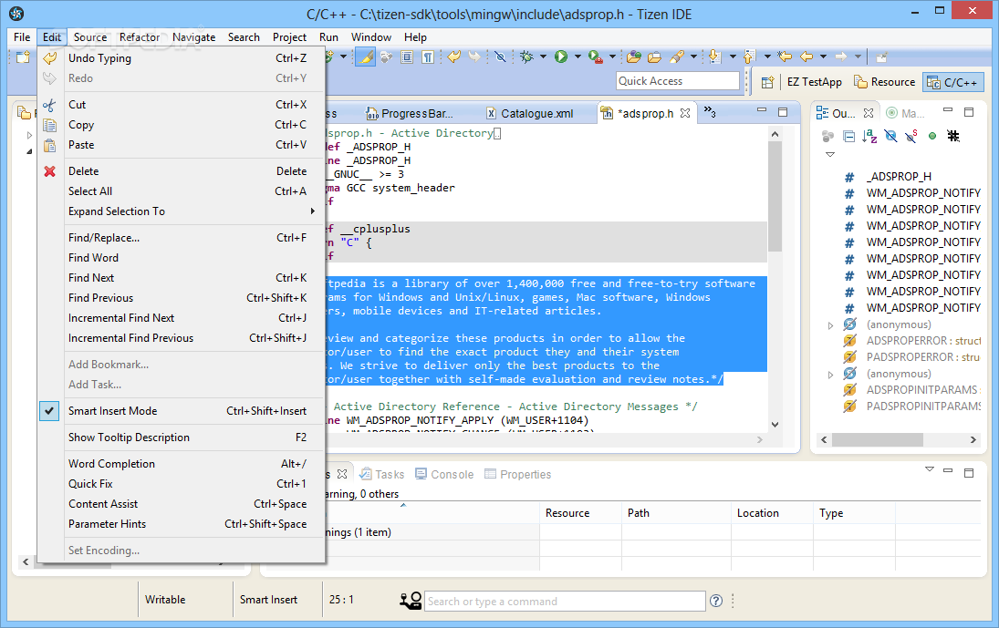The width and height of the screenshot is (999, 628).
Task: Click the Path column header
Action: (x=676, y=513)
